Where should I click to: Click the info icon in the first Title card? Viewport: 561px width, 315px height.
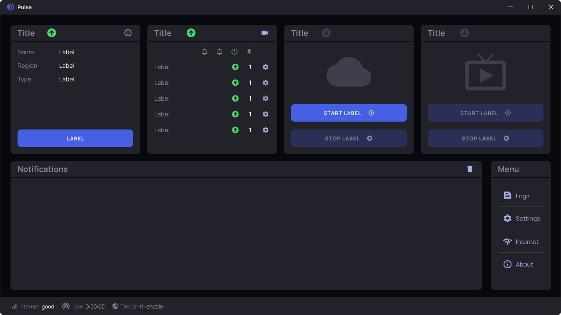pos(128,33)
